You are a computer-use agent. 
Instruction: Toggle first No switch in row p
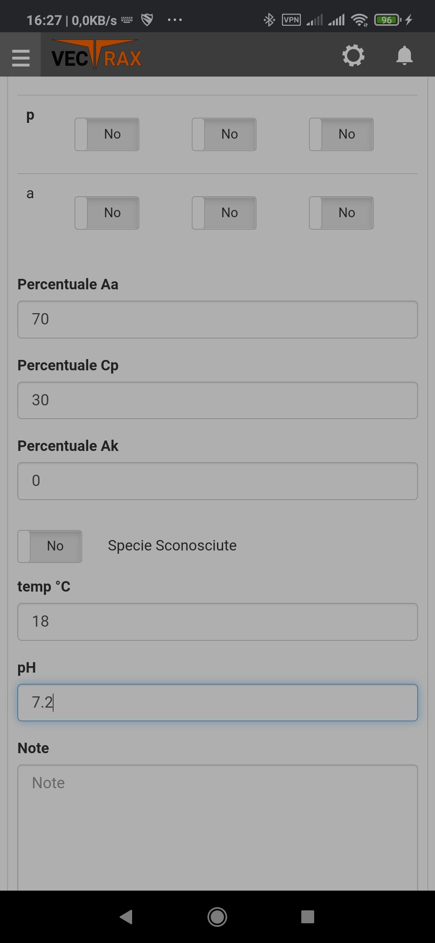107,134
